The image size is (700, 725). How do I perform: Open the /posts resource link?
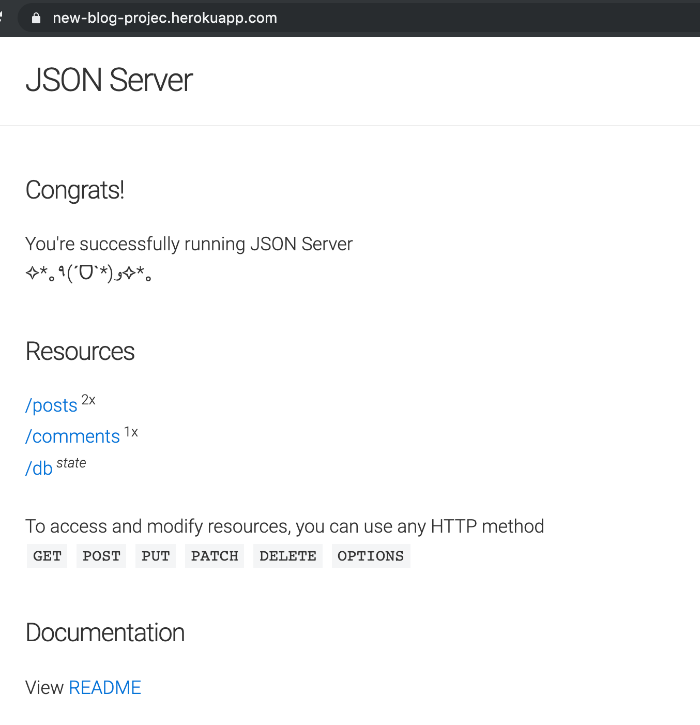click(52, 405)
